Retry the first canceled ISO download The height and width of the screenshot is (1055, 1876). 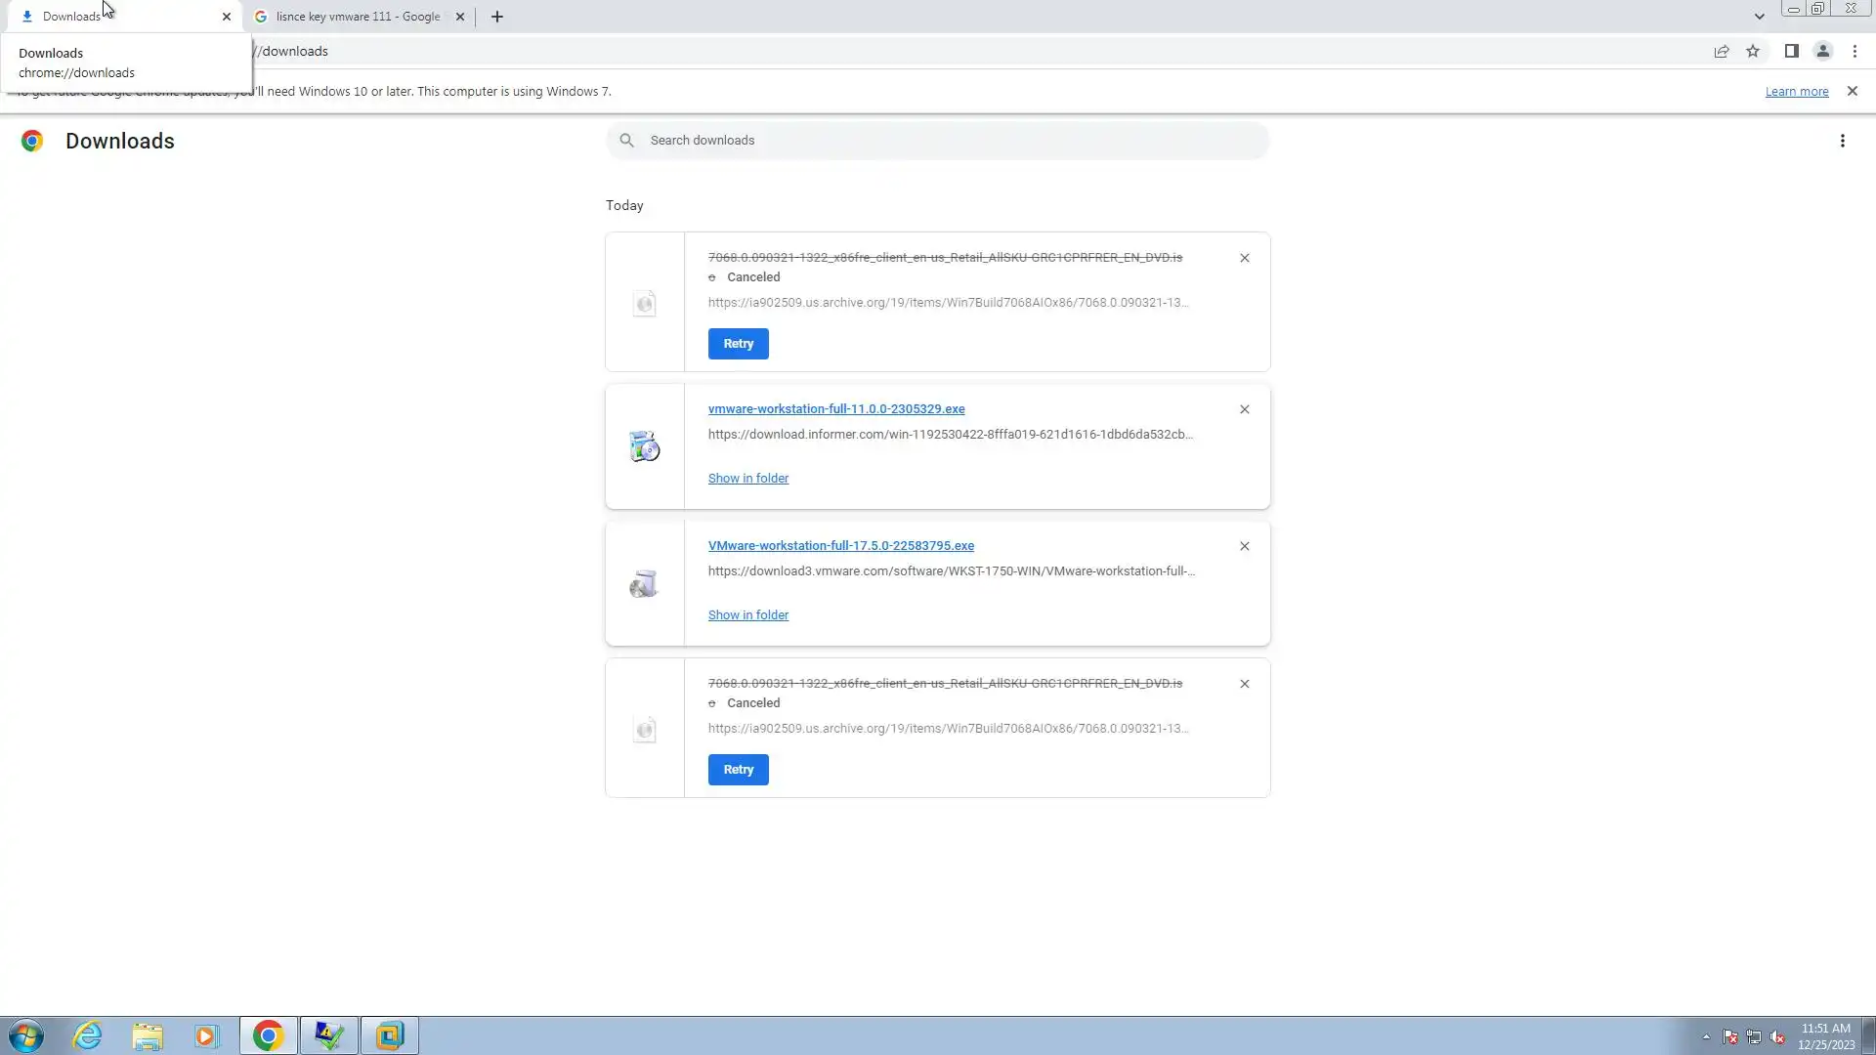pos(738,344)
